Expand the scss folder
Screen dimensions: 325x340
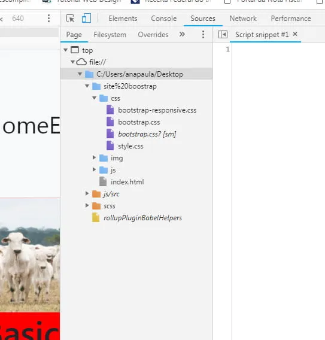click(87, 205)
